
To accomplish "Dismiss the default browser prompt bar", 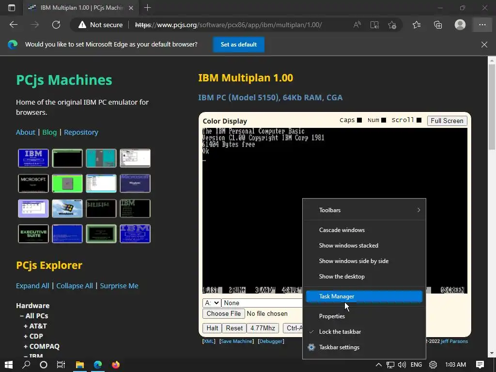I will point(484,44).
